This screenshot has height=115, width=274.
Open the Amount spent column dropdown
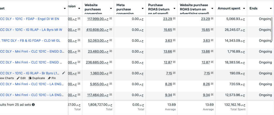[243, 9]
